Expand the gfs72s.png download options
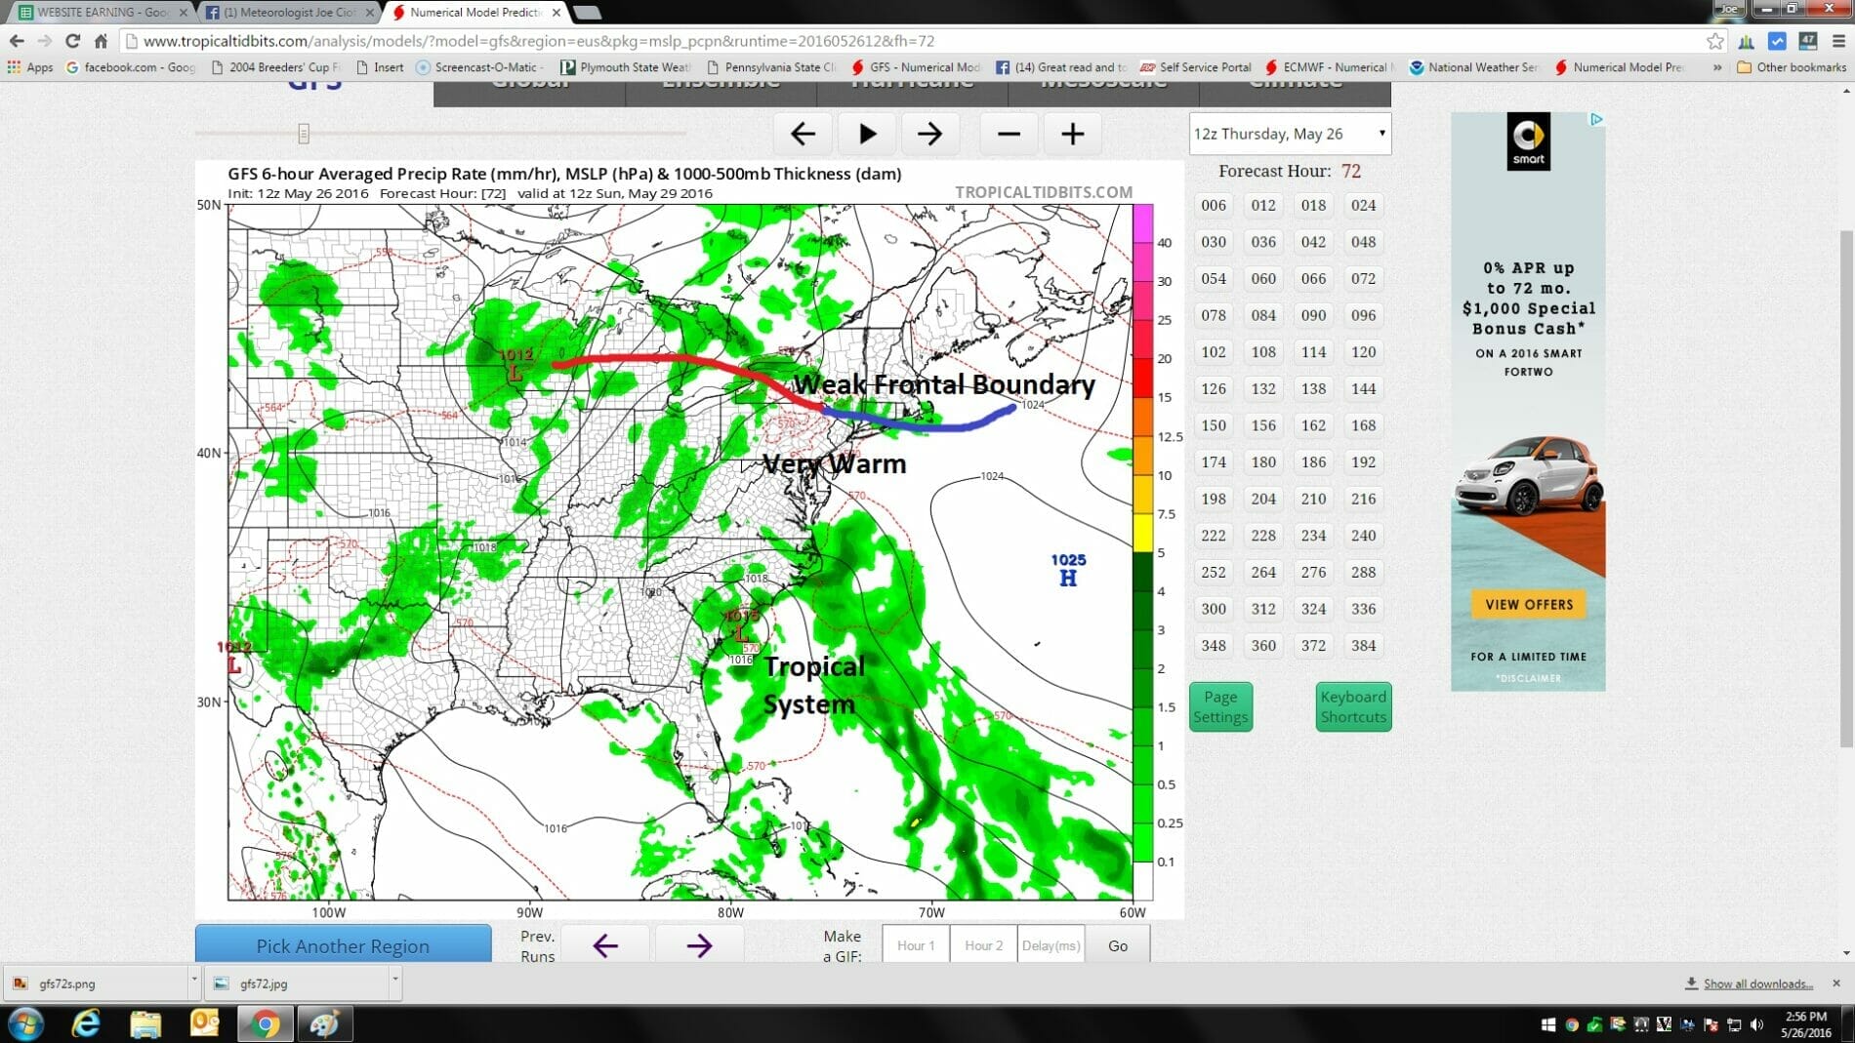Viewport: 1855px width, 1043px height. (194, 982)
